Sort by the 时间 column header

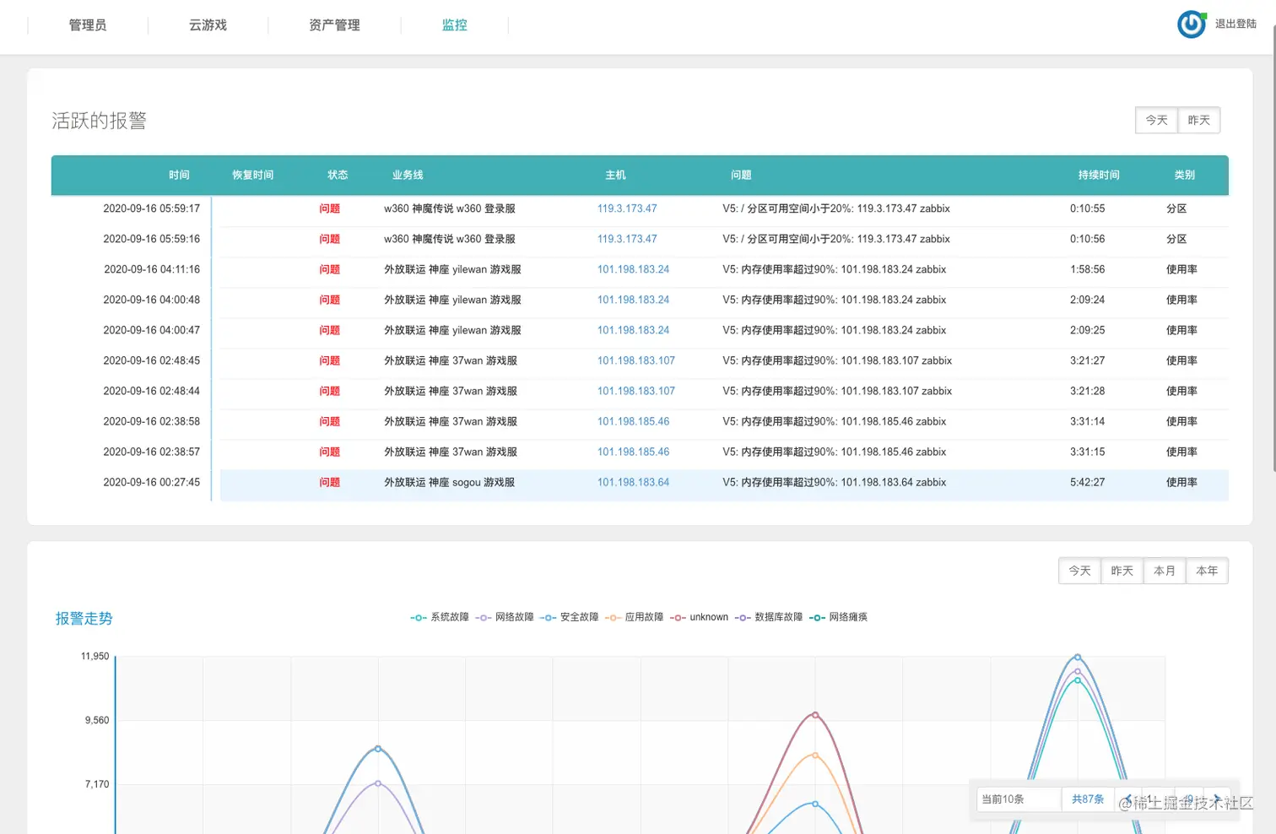coord(179,175)
